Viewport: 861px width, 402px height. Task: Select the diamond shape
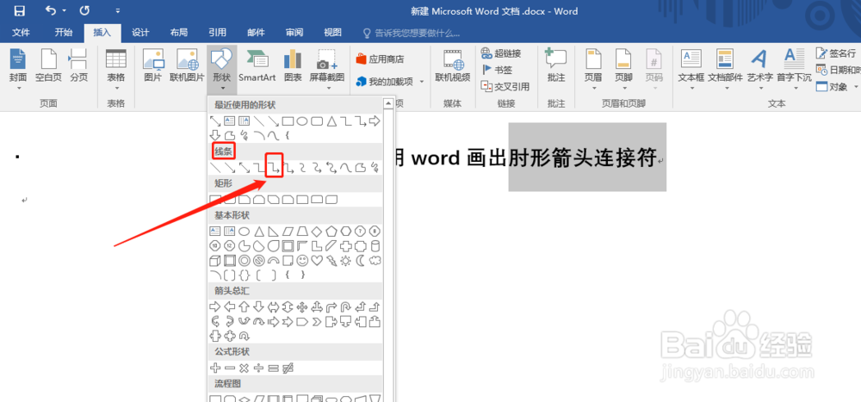coord(316,231)
